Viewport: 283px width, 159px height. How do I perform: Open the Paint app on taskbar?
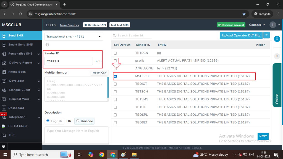coord(123,155)
